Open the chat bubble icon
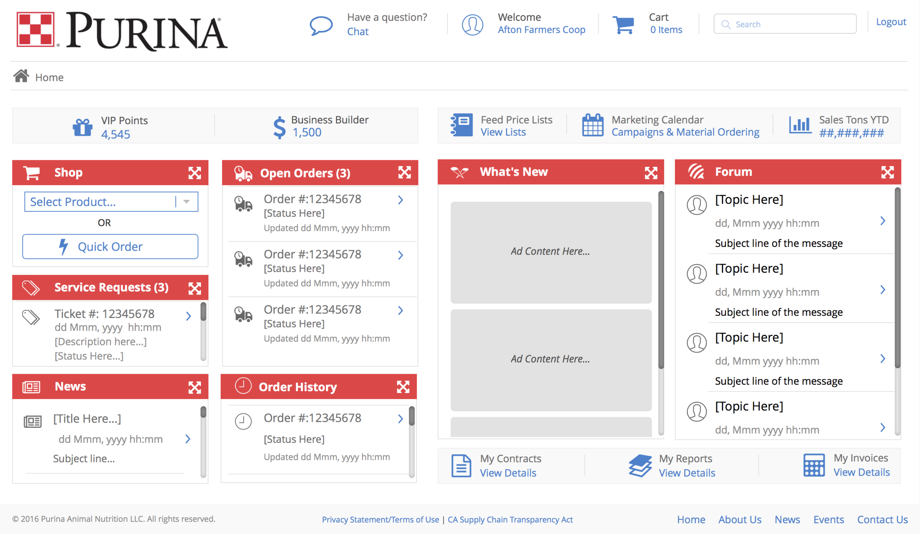 tap(321, 25)
